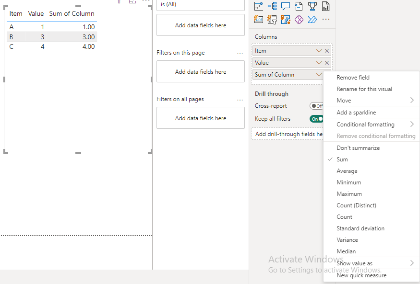This screenshot has width=420, height=284.
Task: Select Average aggregation
Action: tap(371, 170)
